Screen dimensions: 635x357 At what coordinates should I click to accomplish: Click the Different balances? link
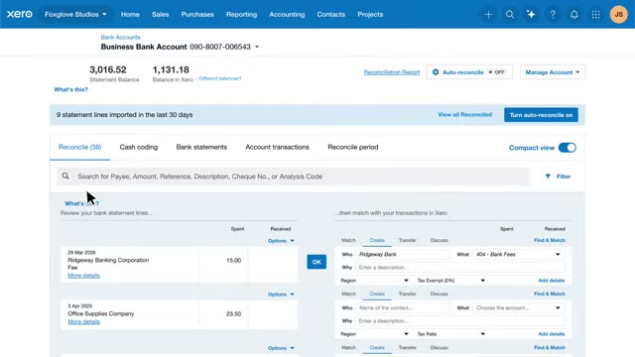[220, 78]
